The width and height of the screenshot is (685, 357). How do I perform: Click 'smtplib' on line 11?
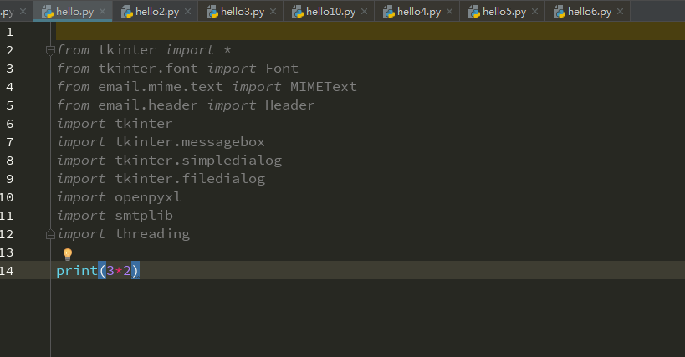pyautogui.click(x=144, y=216)
